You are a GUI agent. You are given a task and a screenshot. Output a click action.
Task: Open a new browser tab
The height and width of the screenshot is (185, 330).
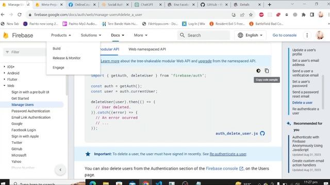[269, 5]
